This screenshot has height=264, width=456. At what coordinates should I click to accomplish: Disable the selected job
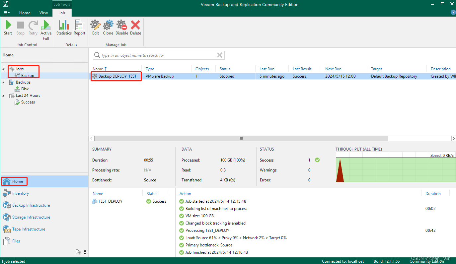[x=122, y=28]
